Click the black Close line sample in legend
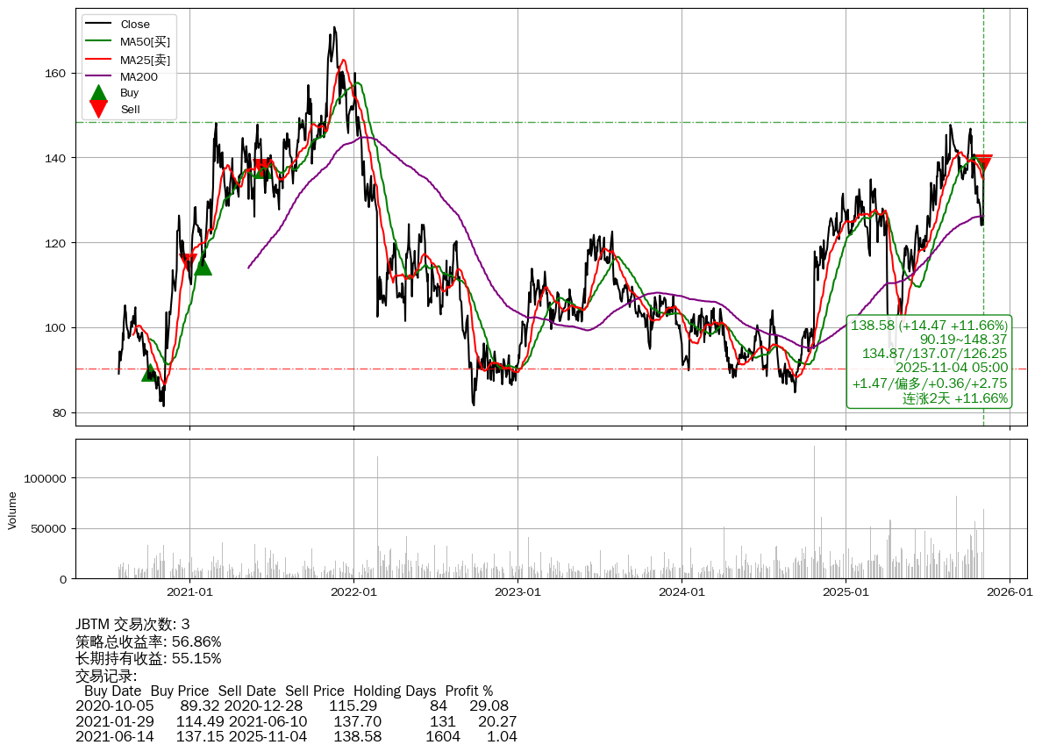Screen dimensions: 1042x752 pos(99,25)
